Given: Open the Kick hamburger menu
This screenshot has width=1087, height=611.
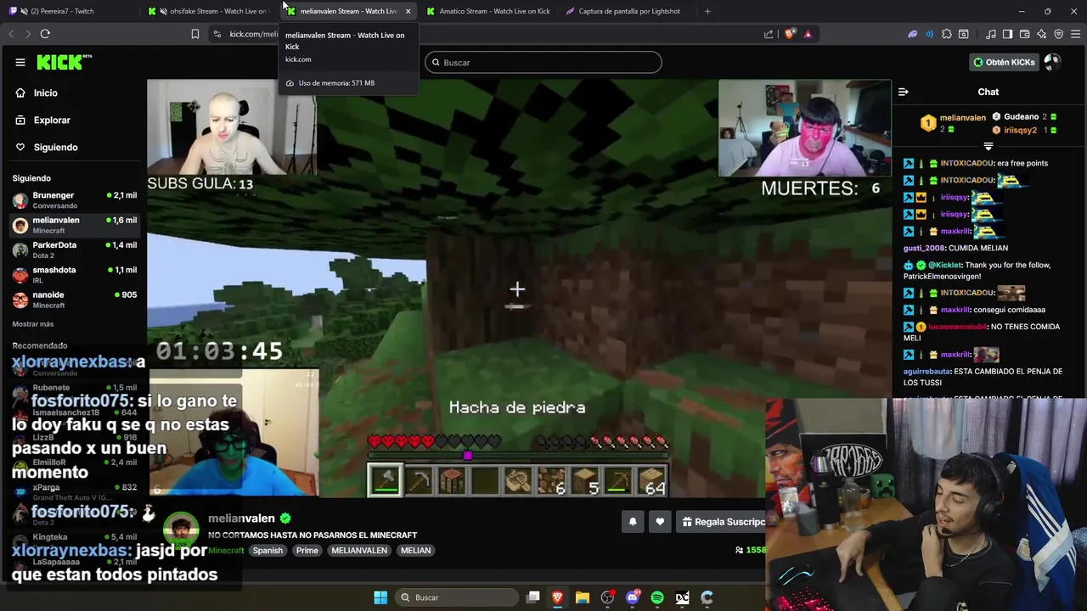Looking at the screenshot, I should click(x=20, y=62).
